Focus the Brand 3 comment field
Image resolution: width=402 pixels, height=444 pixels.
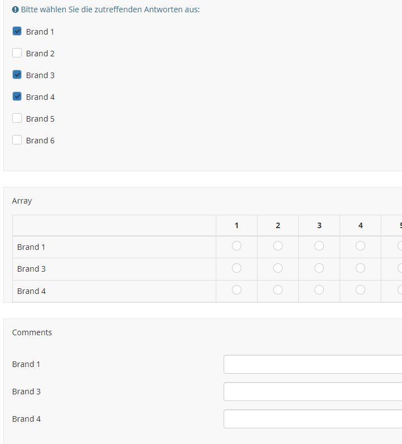click(312, 392)
